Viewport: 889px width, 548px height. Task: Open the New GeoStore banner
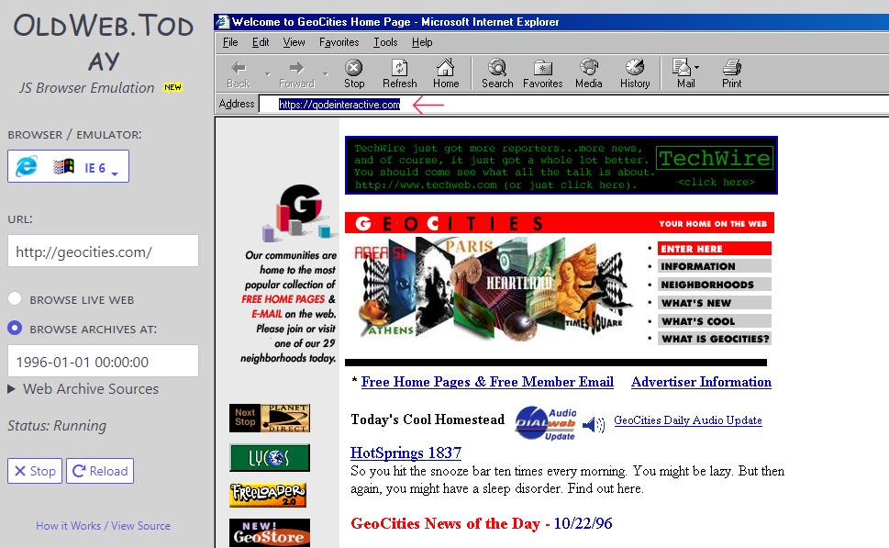(270, 532)
